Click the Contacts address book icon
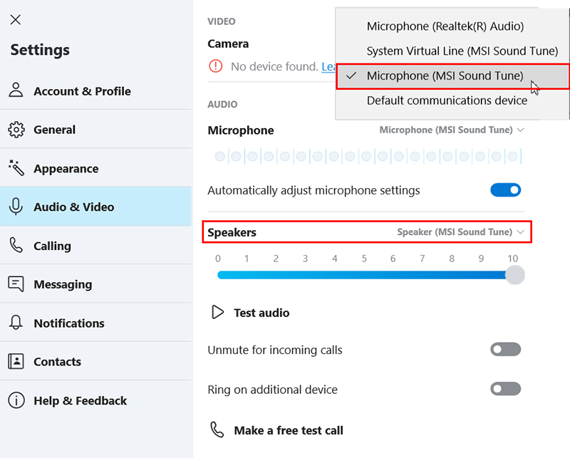This screenshot has height=458, width=570. click(x=16, y=361)
